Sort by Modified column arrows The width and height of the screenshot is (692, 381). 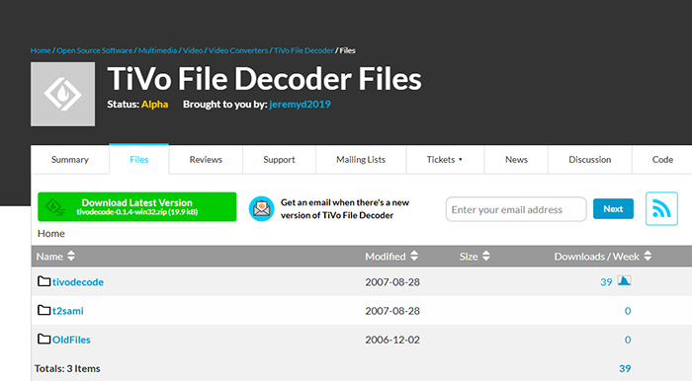coord(414,256)
